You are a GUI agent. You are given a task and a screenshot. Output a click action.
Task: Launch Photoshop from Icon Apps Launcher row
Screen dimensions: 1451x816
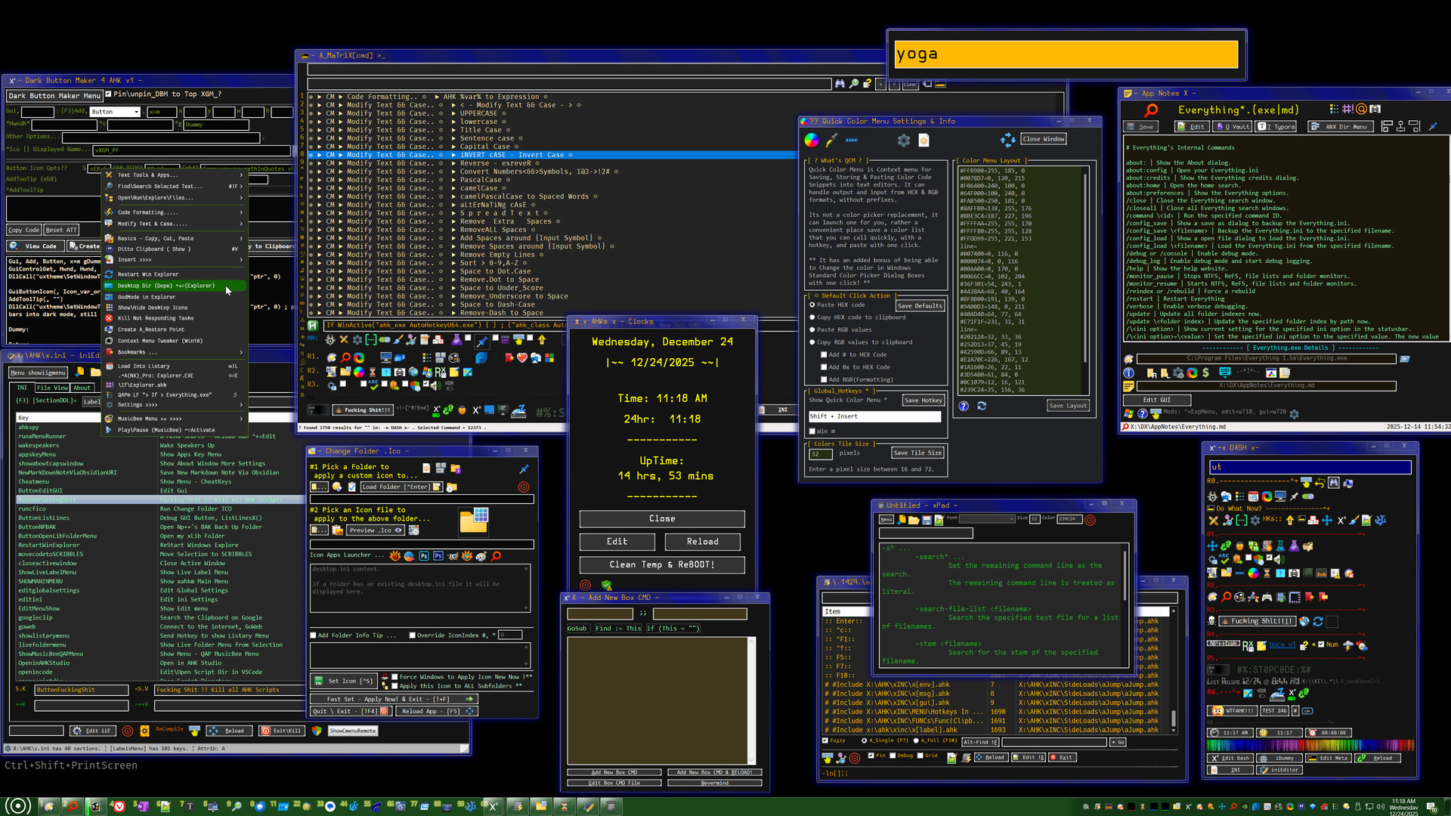pos(424,555)
